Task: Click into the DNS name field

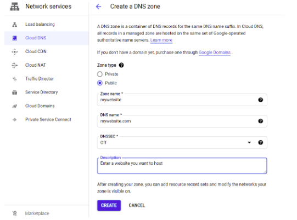Action: point(182,121)
